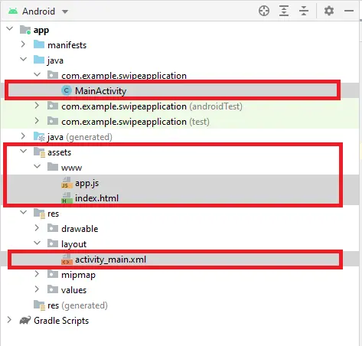Click the green Android robot icon

[13, 11]
